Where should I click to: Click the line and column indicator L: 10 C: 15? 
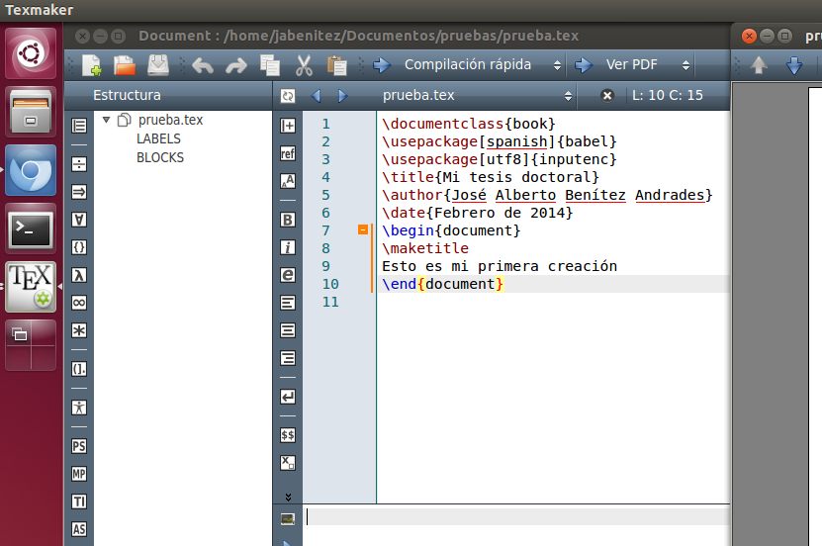[668, 95]
